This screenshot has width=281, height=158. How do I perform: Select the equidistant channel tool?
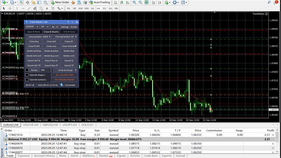[x=35, y=8]
